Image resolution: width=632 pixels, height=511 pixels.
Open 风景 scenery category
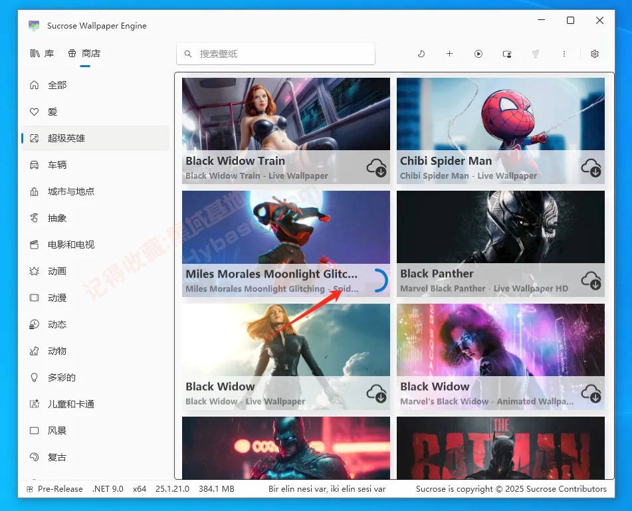pos(96,431)
